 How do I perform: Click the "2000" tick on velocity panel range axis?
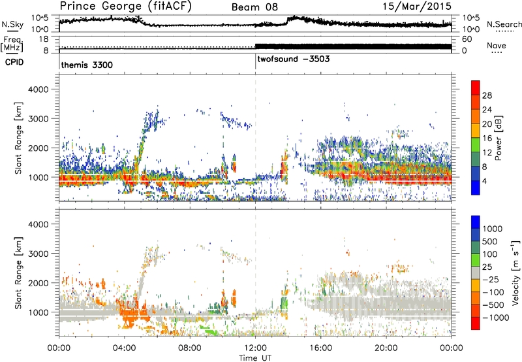[38, 283]
